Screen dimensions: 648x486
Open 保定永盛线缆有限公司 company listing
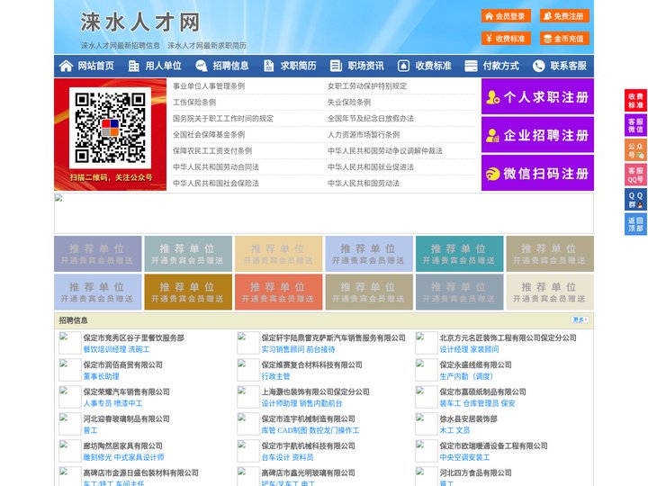(475, 364)
